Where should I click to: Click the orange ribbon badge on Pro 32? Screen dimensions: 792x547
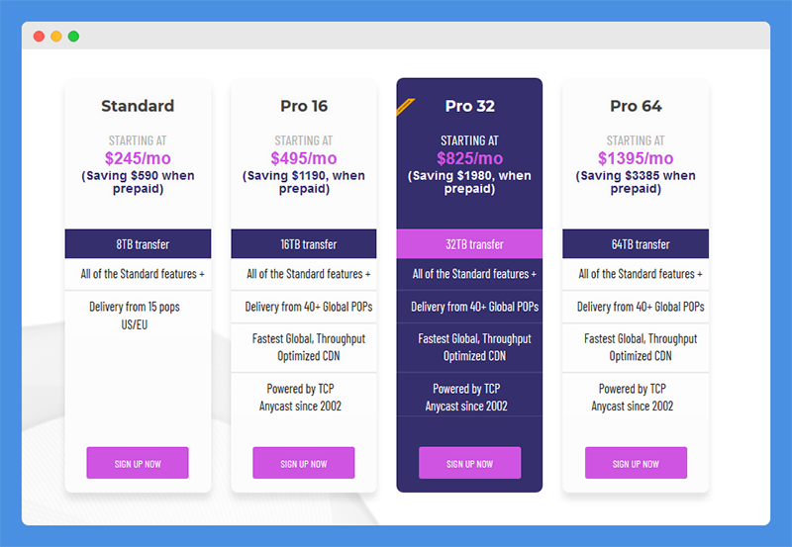[x=405, y=107]
